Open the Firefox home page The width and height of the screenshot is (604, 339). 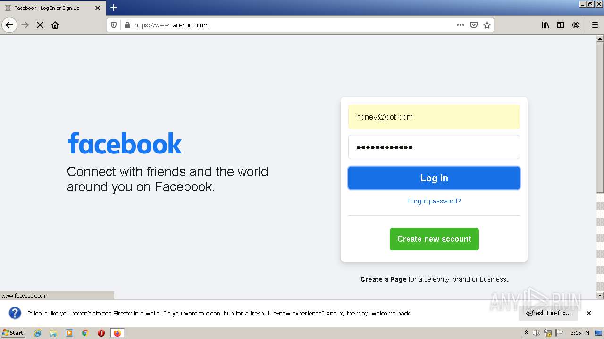(x=55, y=25)
